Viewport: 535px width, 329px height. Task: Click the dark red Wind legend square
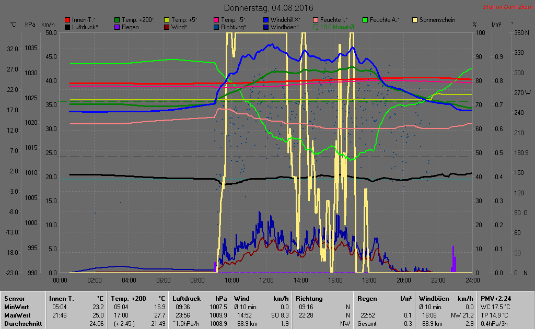tap(167, 27)
